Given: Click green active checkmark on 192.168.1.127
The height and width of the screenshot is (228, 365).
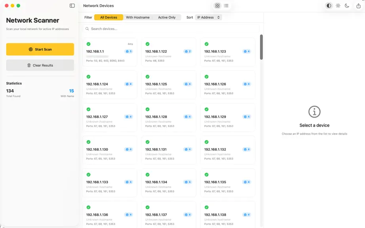Looking at the screenshot, I should (88, 109).
